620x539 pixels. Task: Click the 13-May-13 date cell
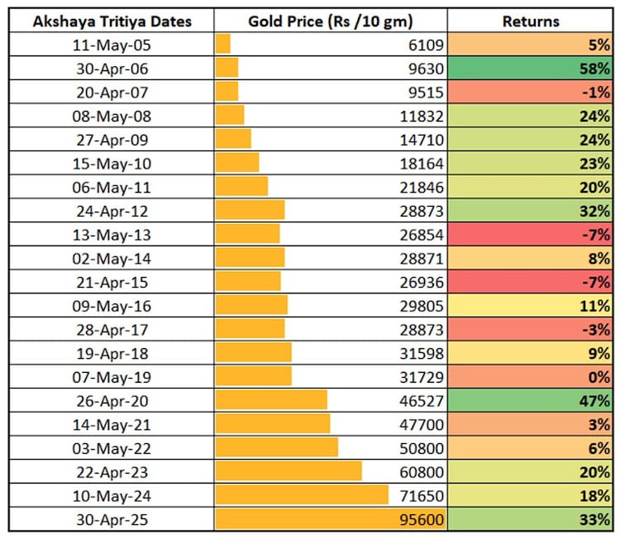click(112, 234)
